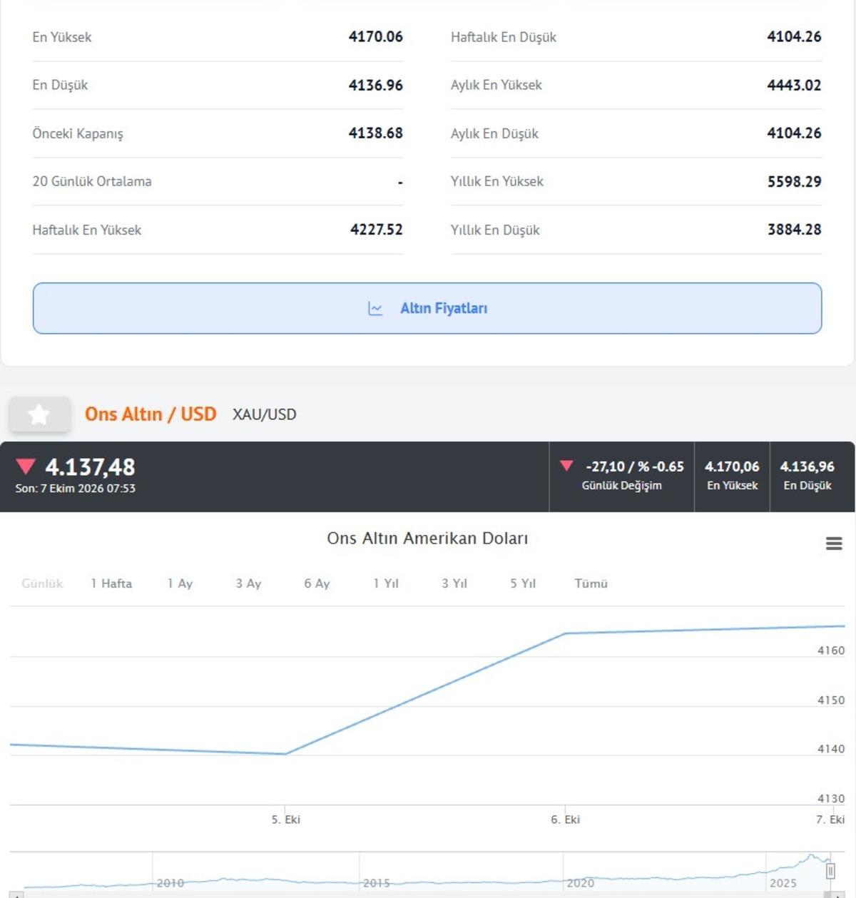
Task: Click the daily change -27,10 / % -0.65
Action: click(x=635, y=466)
